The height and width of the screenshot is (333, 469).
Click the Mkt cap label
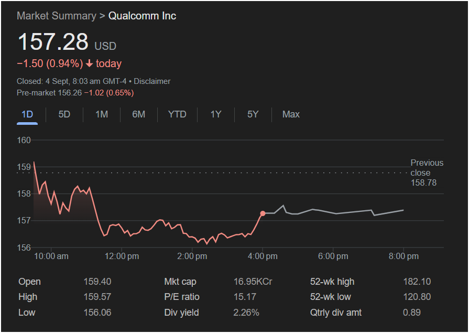pyautogui.click(x=180, y=282)
